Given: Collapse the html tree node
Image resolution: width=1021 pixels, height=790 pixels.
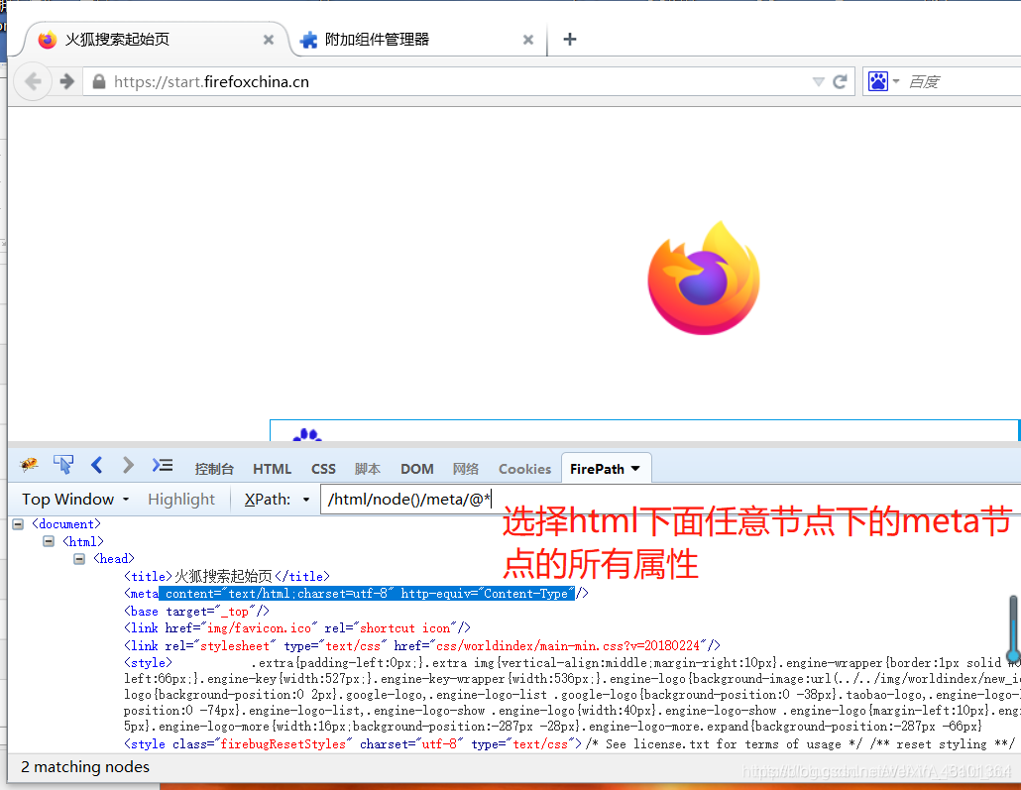Looking at the screenshot, I should (49, 541).
